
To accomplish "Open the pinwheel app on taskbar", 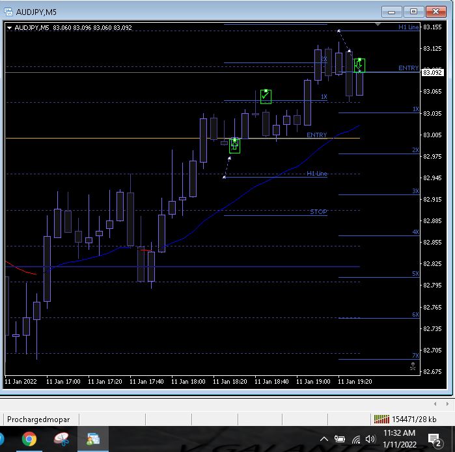I will (62, 439).
